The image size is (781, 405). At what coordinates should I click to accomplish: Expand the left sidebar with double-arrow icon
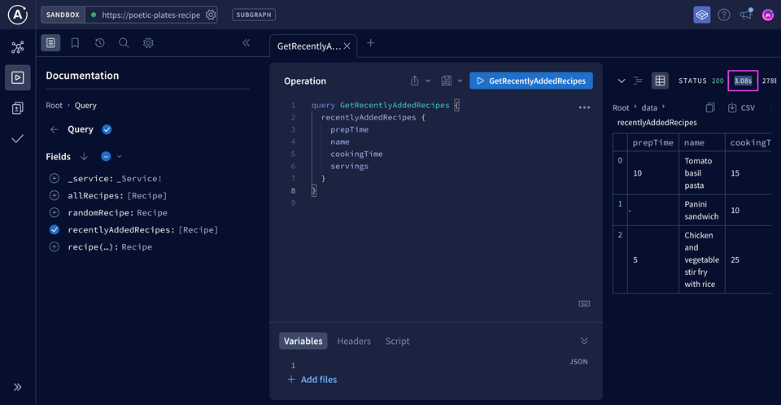[x=17, y=387]
